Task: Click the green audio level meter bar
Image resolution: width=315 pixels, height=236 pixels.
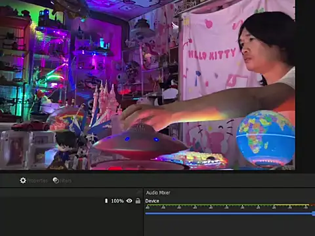Action: (x=209, y=205)
